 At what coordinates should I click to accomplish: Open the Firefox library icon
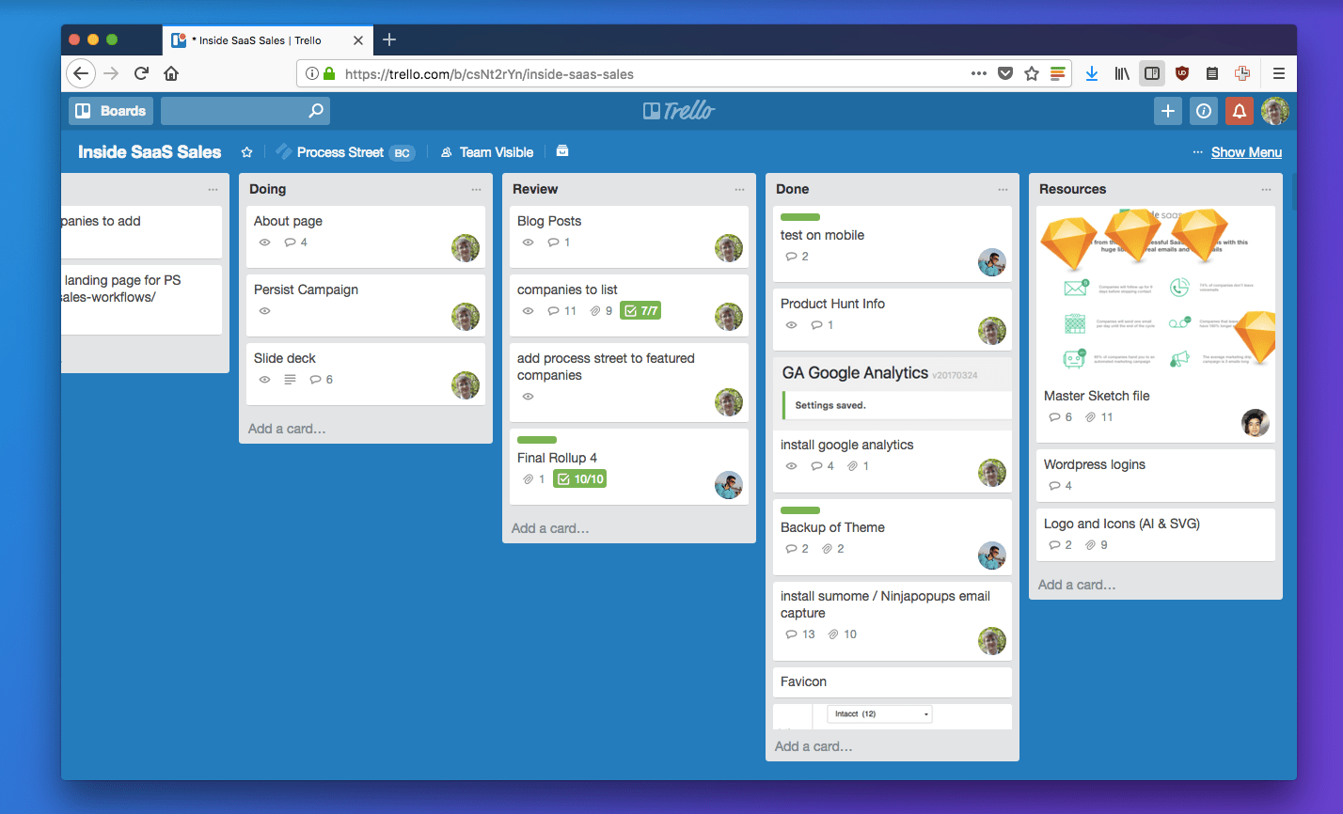tap(1122, 73)
